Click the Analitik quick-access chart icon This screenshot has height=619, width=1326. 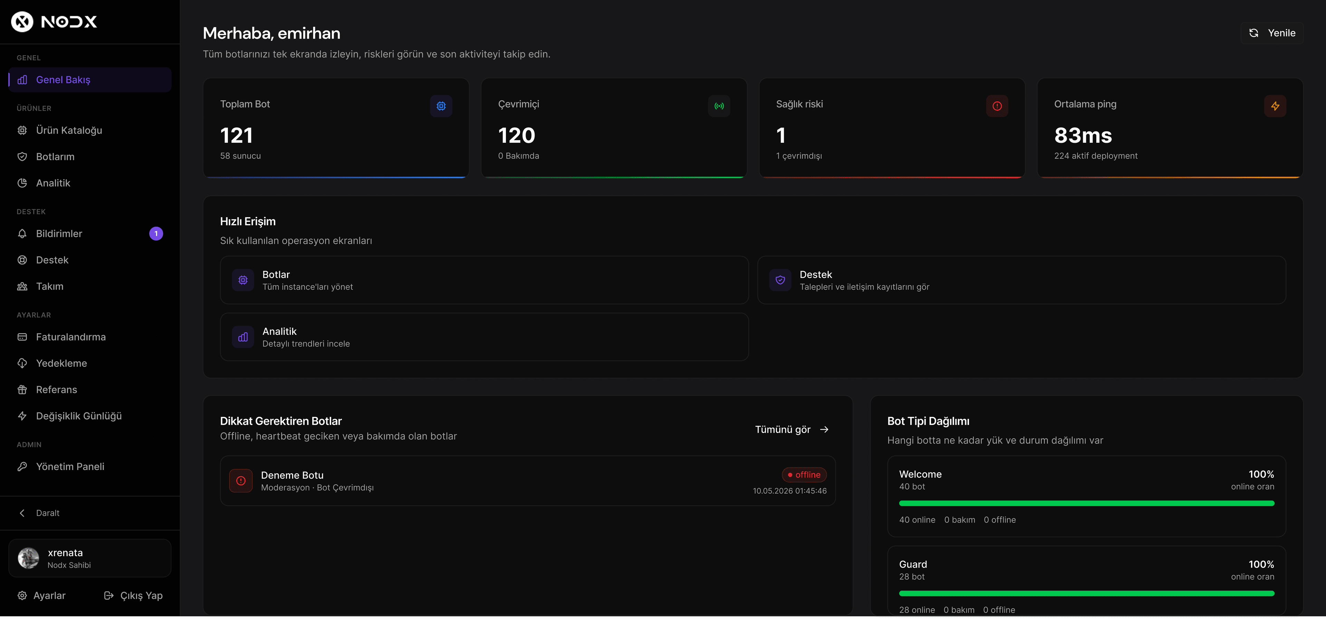[x=243, y=337]
